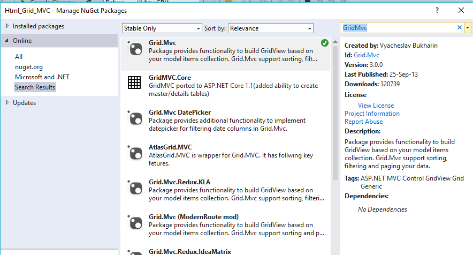The height and width of the screenshot is (255, 473).
Task: Open the View License link
Action: (376, 106)
